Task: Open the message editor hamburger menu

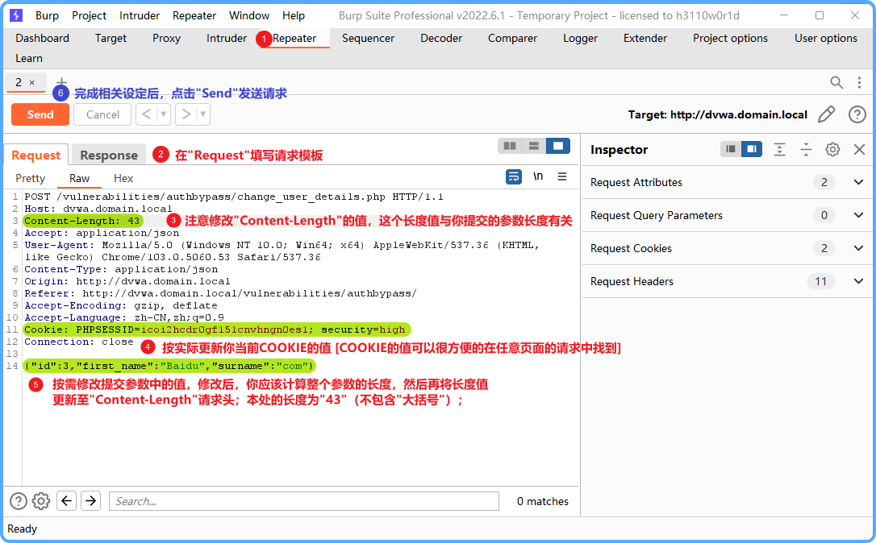Action: (562, 176)
